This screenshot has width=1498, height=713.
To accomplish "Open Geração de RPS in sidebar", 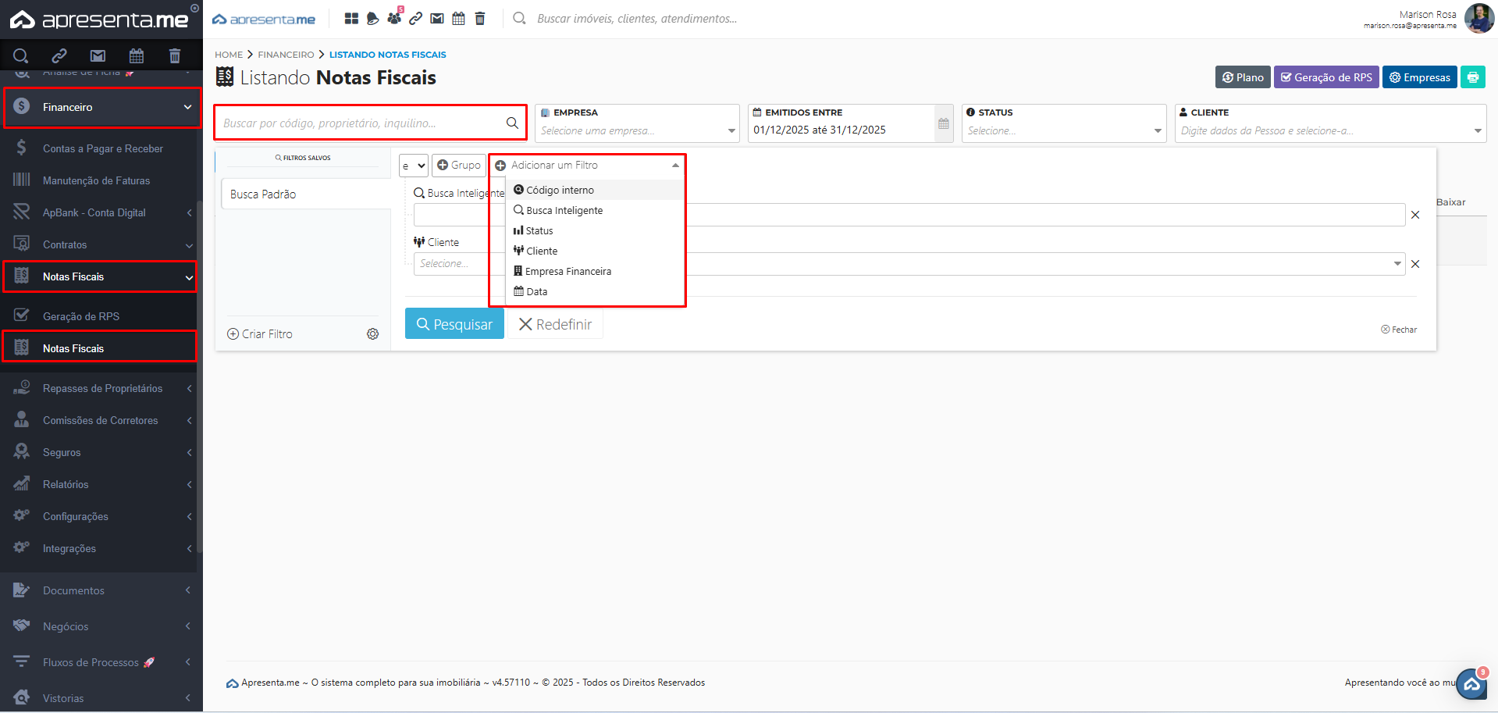I will 81,316.
